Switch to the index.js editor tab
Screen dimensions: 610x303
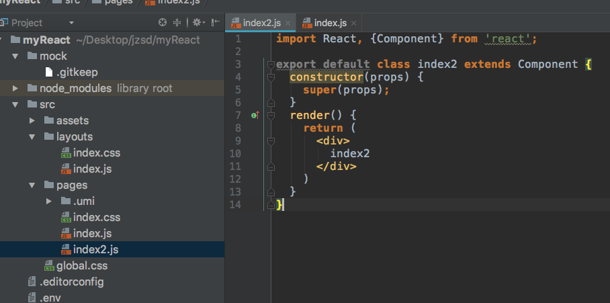click(329, 22)
